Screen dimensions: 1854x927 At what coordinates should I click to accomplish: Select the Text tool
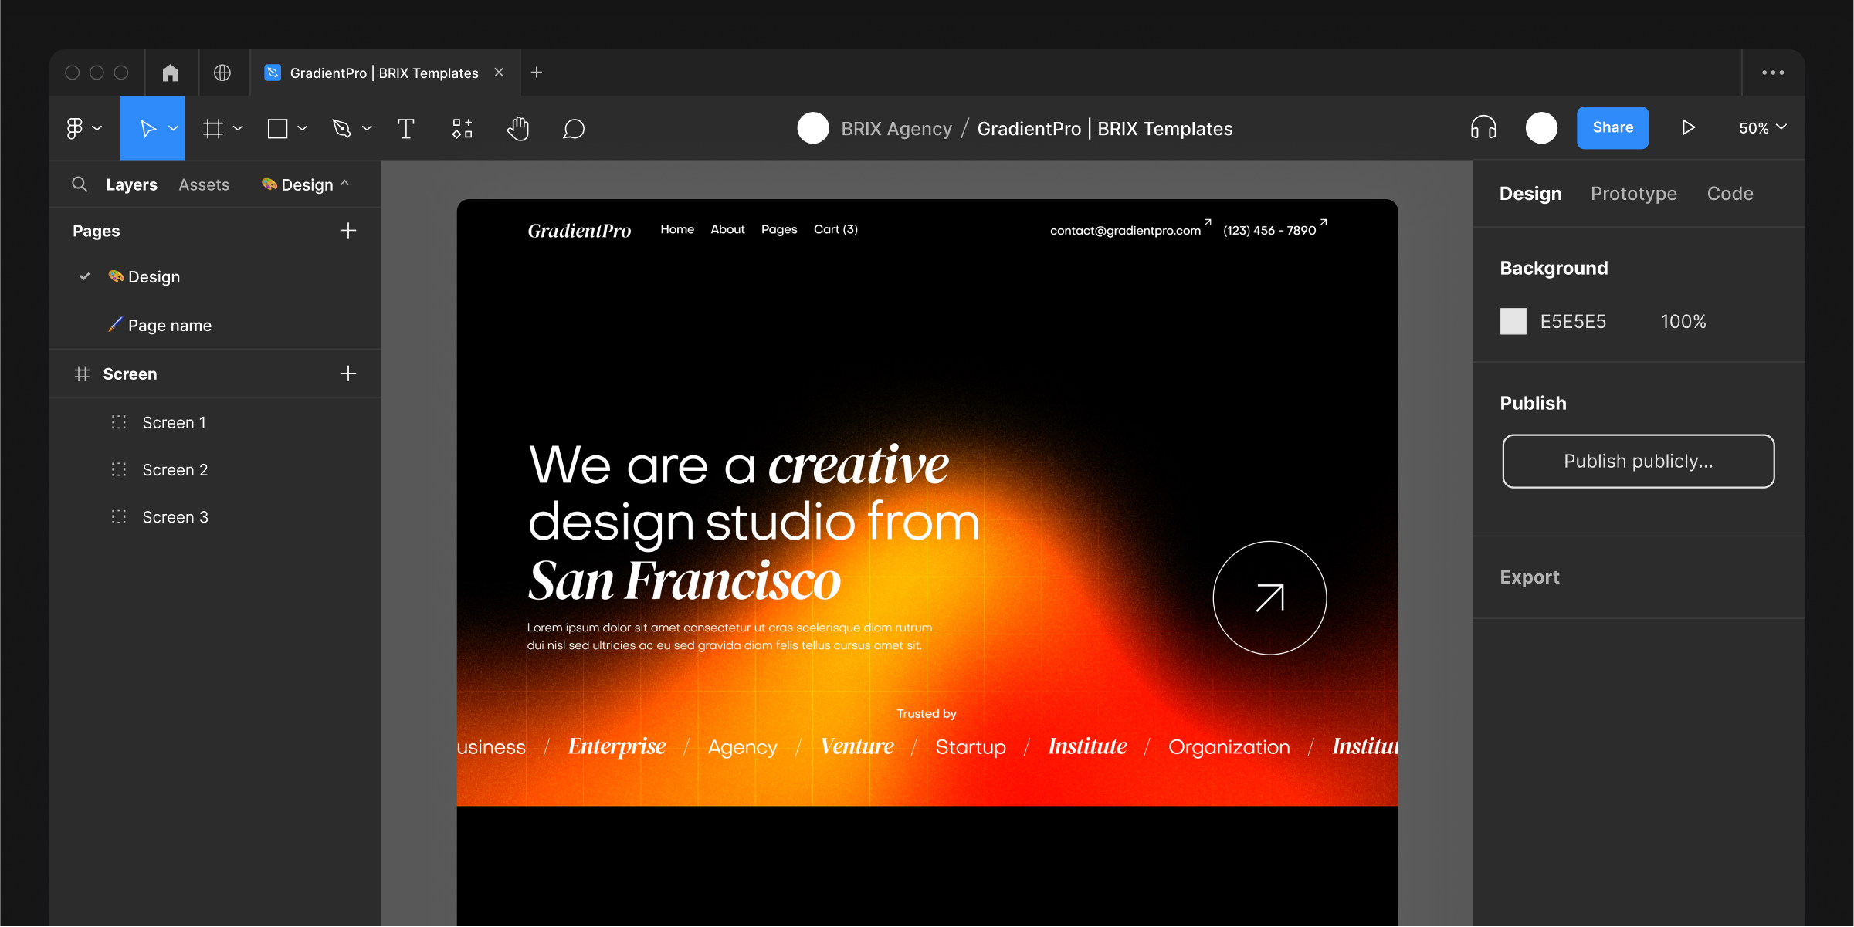pyautogui.click(x=407, y=127)
